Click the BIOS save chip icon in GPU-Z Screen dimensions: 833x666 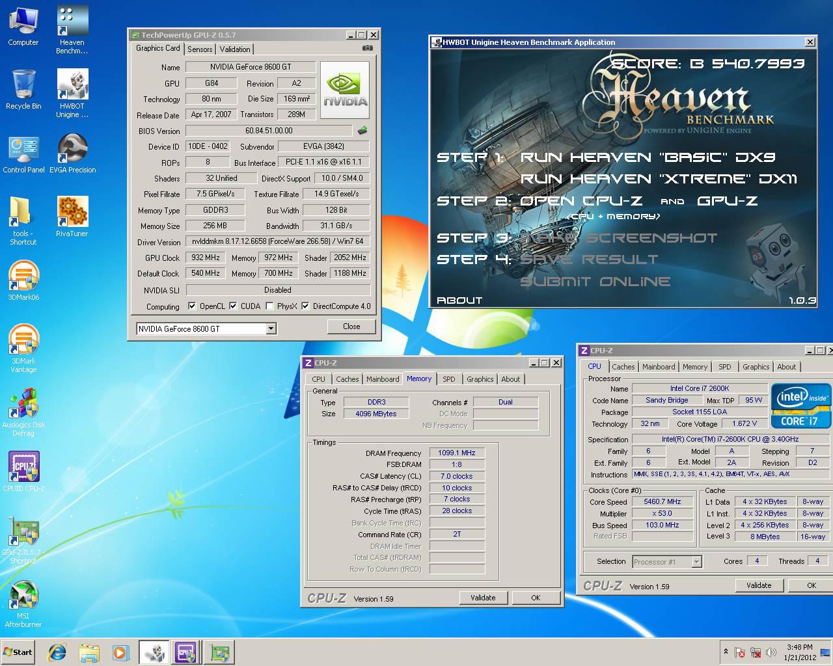click(362, 131)
